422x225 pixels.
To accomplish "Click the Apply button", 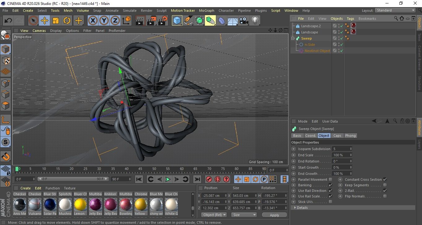I will click(x=274, y=215).
